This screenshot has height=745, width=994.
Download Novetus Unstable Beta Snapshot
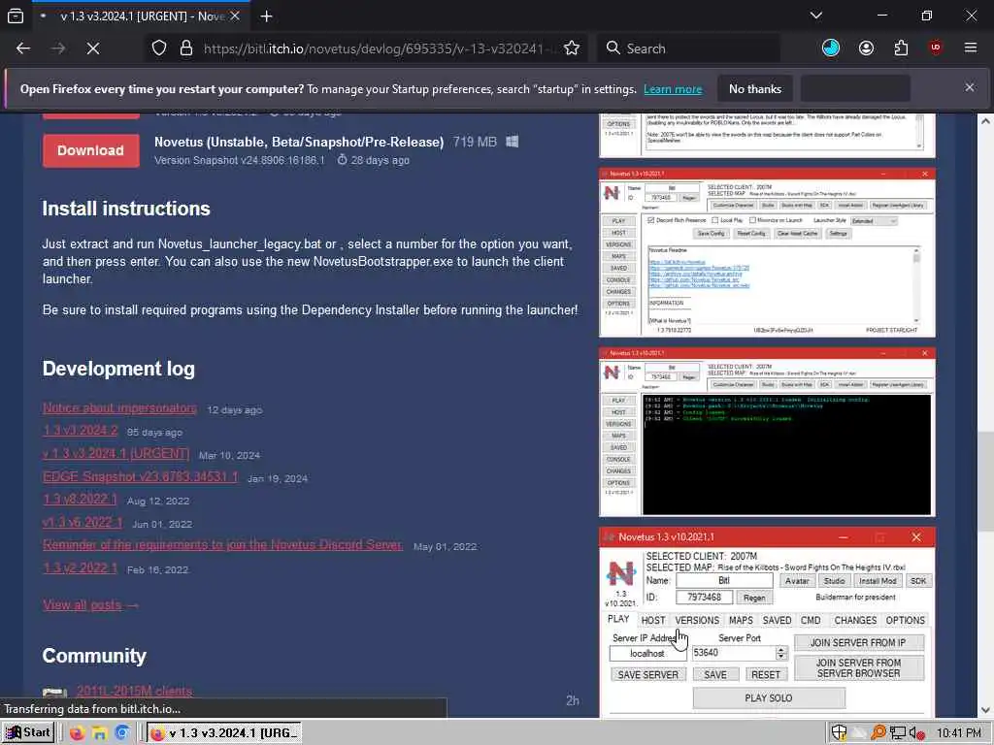pyautogui.click(x=90, y=150)
